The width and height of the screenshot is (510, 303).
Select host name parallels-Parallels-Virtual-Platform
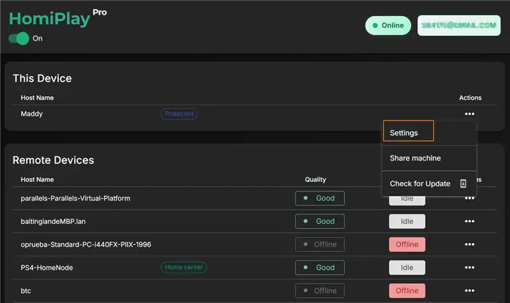pyautogui.click(x=75, y=198)
